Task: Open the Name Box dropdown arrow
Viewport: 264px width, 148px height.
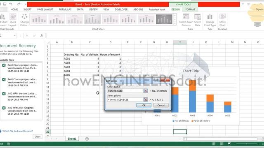Action: tap(15, 36)
